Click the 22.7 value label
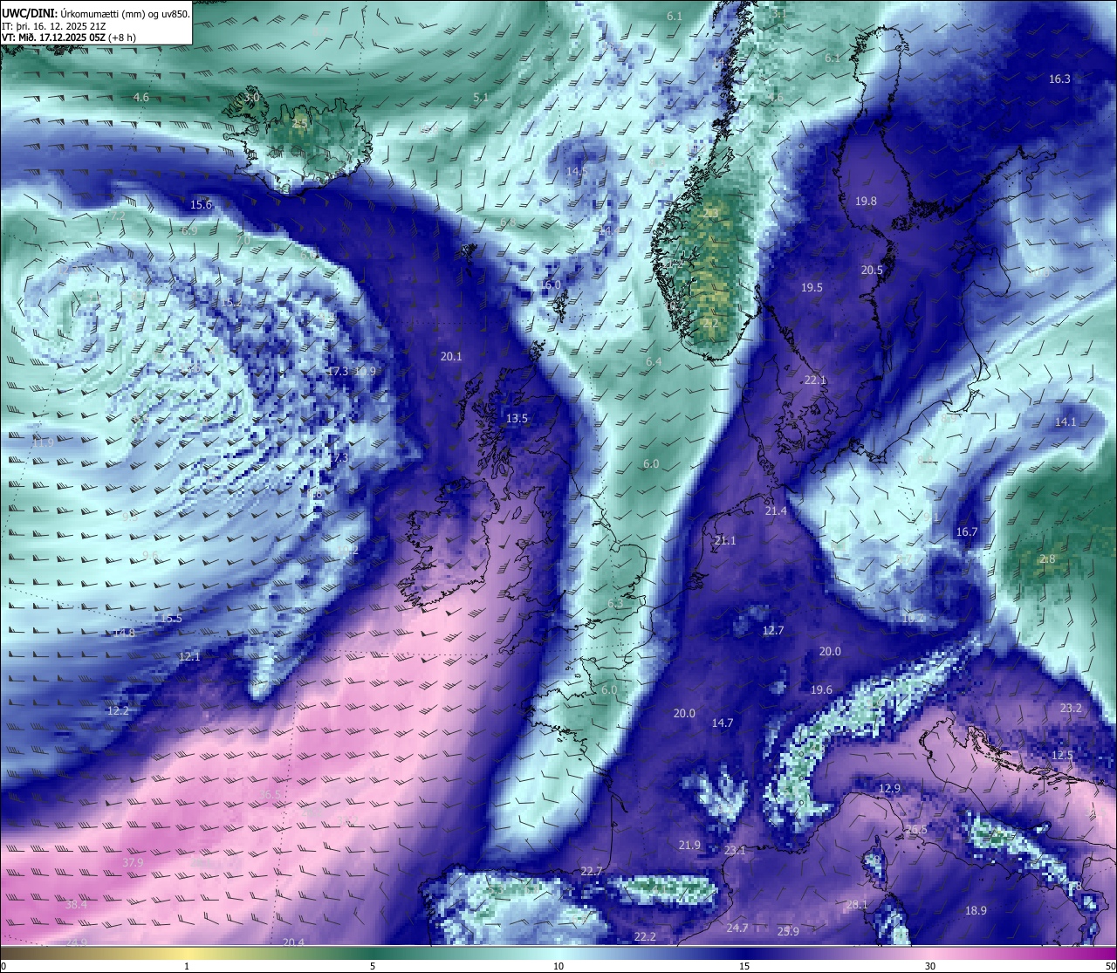Image resolution: width=1117 pixels, height=973 pixels. pos(592,871)
